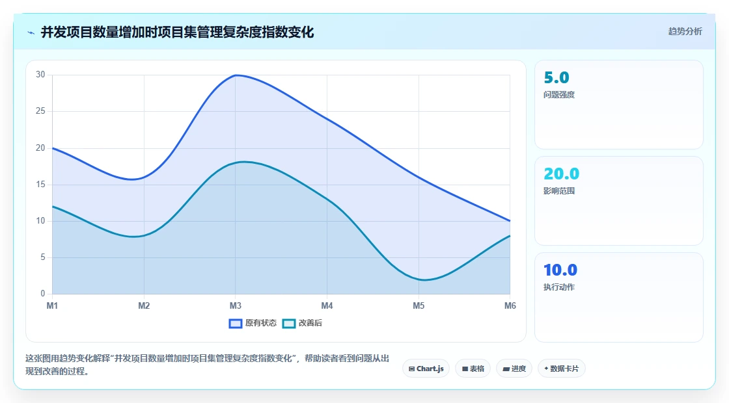Click the 10.0 value in 执行动作 card
Viewport: 729px width, 403px height.
point(560,270)
